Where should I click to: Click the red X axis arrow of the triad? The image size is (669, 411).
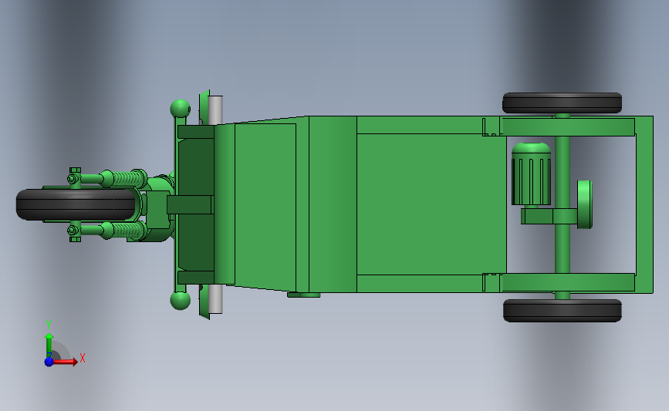click(66, 362)
